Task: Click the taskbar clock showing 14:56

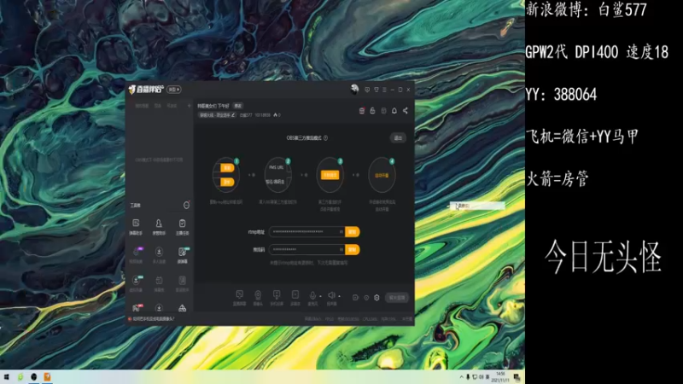Action: [x=500, y=377]
